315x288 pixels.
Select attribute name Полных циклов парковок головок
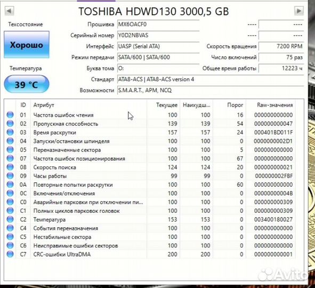(76, 211)
